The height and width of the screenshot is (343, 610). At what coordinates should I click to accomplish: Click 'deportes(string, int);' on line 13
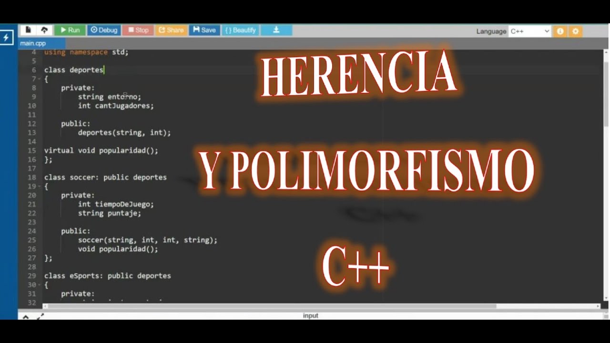point(124,132)
